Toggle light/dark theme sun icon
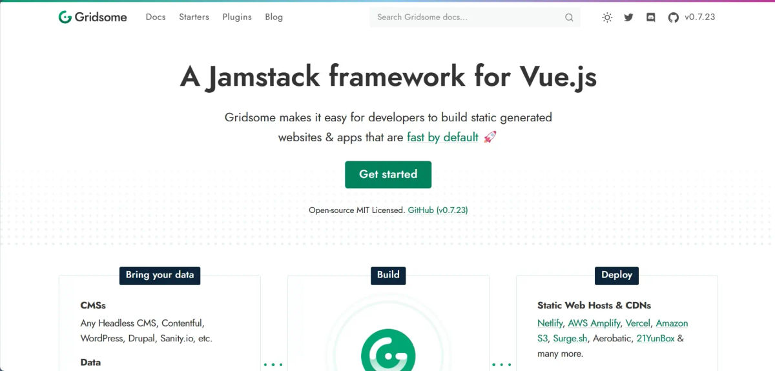Viewport: 775px width, 371px height. pyautogui.click(x=607, y=17)
